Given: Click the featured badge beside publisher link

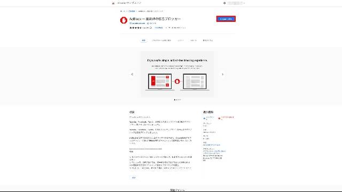Looking at the screenshot, I should click(x=152, y=23).
